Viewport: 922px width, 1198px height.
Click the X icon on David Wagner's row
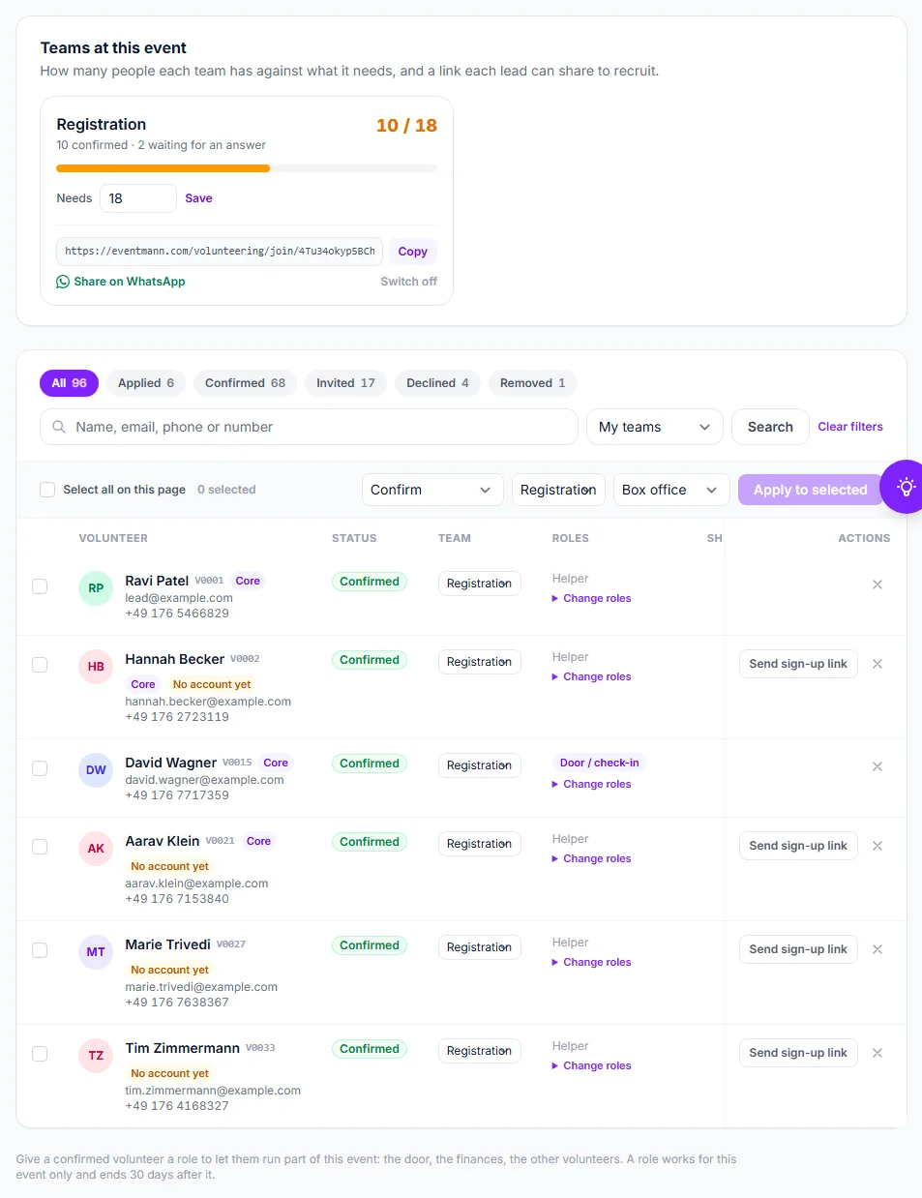point(877,766)
